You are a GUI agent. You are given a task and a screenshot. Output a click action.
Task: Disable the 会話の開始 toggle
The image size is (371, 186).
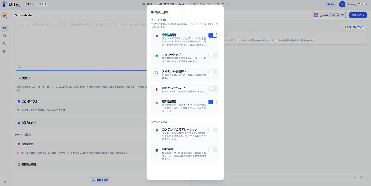click(x=213, y=36)
